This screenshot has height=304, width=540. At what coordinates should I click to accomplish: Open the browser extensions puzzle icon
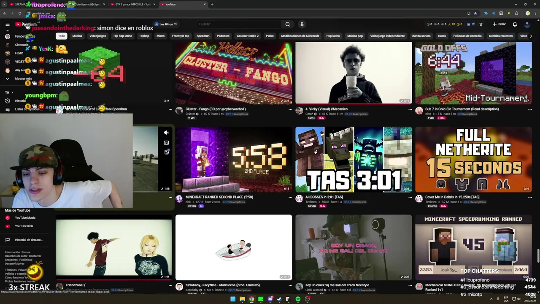coord(516,14)
